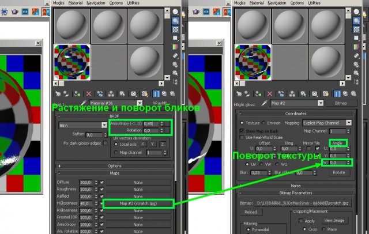Open Modes menu in right Material Editor
Screen dimensions: 369x234
point(240,3)
